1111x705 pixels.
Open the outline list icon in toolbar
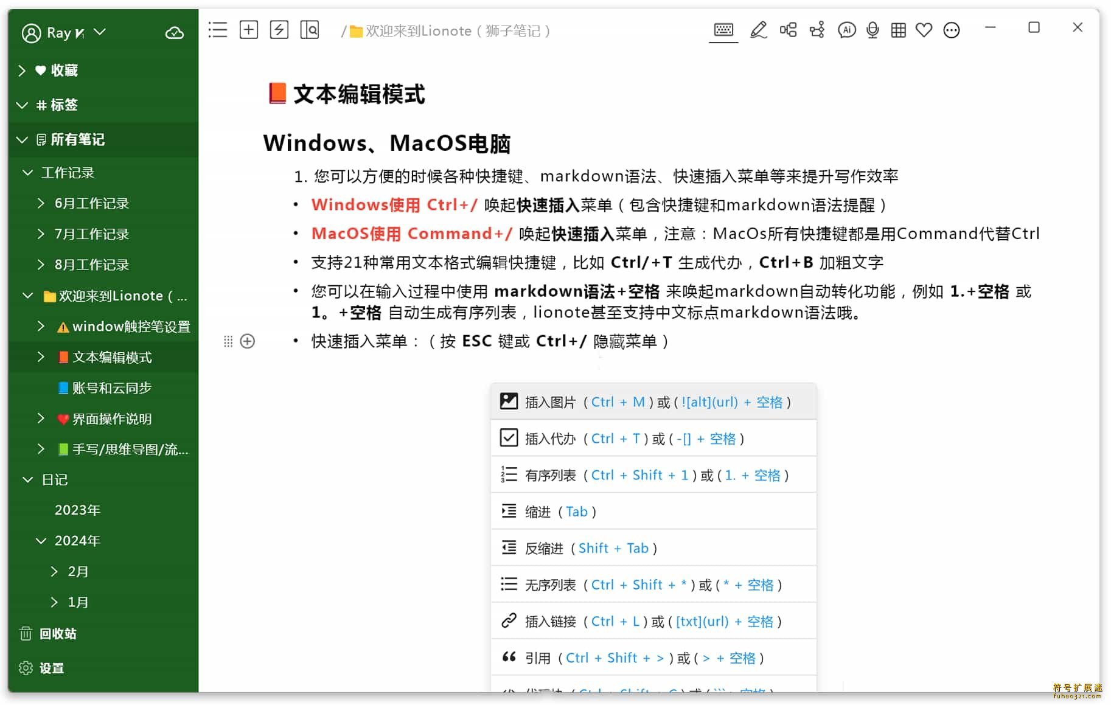tap(217, 30)
